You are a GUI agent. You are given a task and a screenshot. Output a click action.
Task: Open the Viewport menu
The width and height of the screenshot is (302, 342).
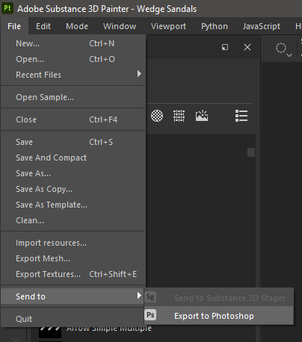168,26
